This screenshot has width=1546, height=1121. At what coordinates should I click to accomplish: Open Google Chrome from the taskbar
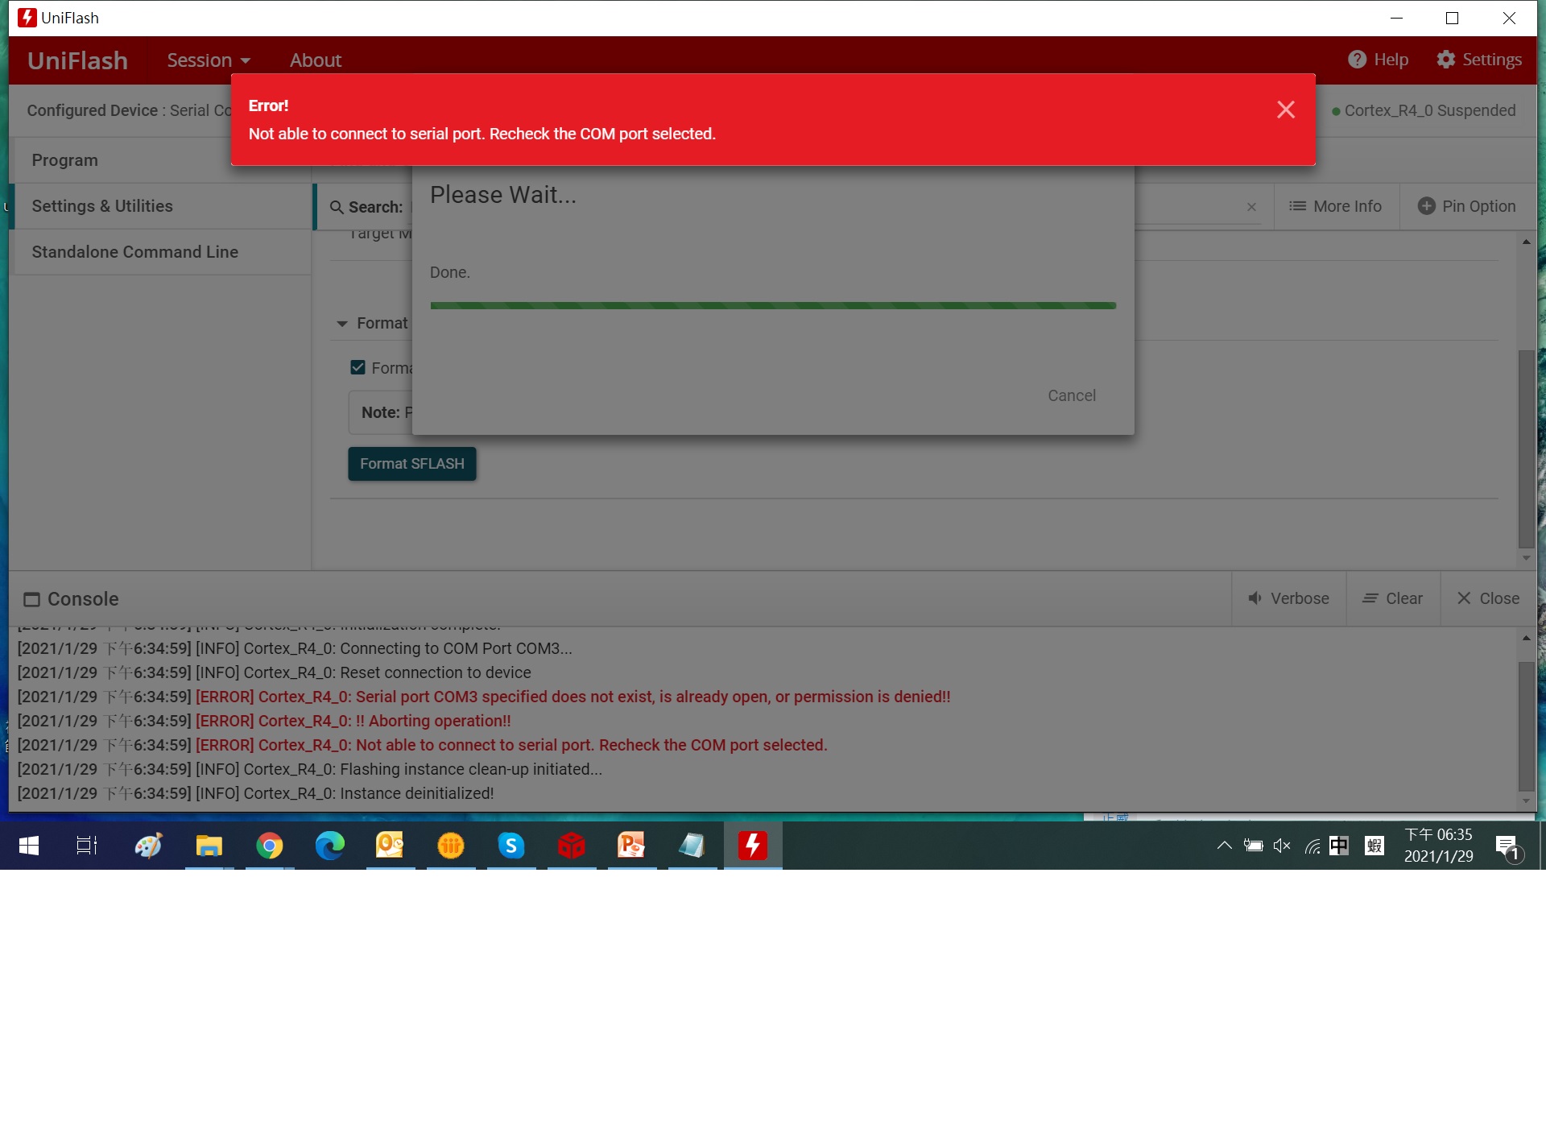[270, 846]
